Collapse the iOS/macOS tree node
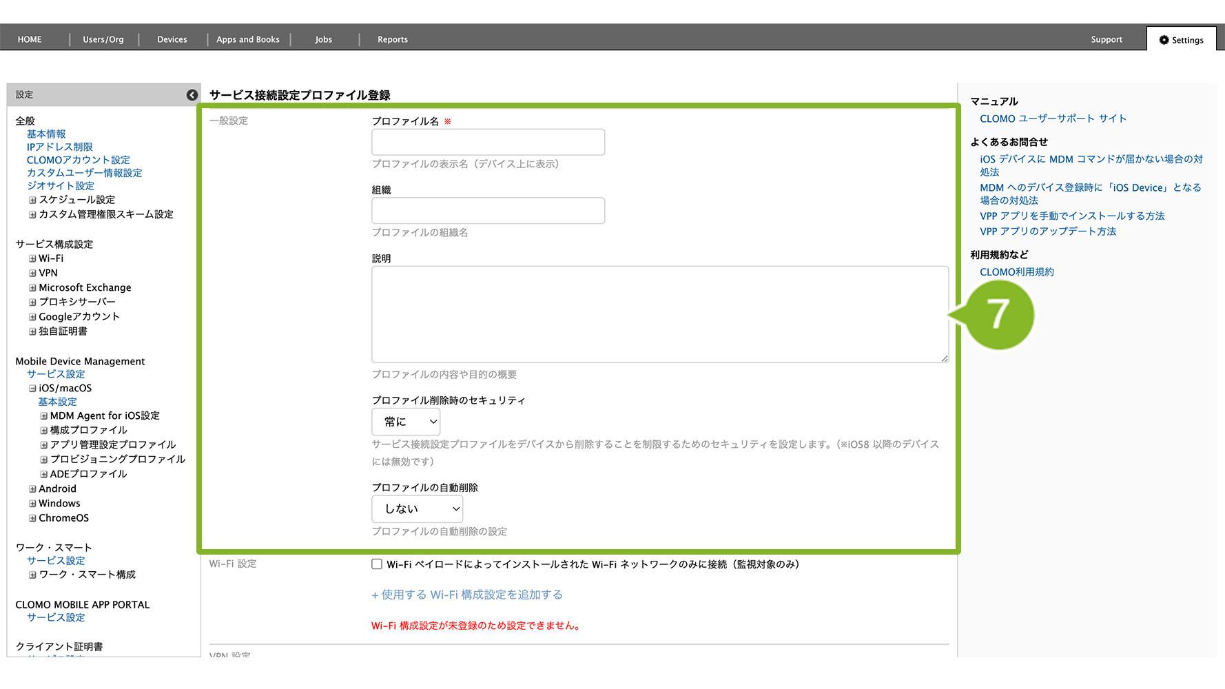Screen dimensions: 1225x689 [x=32, y=389]
